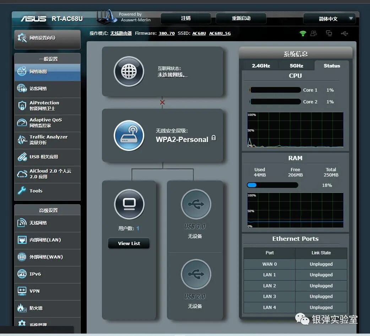Click the internet status globe icon

pos(129,71)
